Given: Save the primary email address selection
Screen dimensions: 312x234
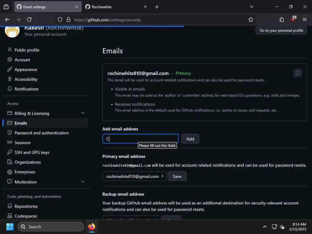Looking at the screenshot, I should click(177, 176).
